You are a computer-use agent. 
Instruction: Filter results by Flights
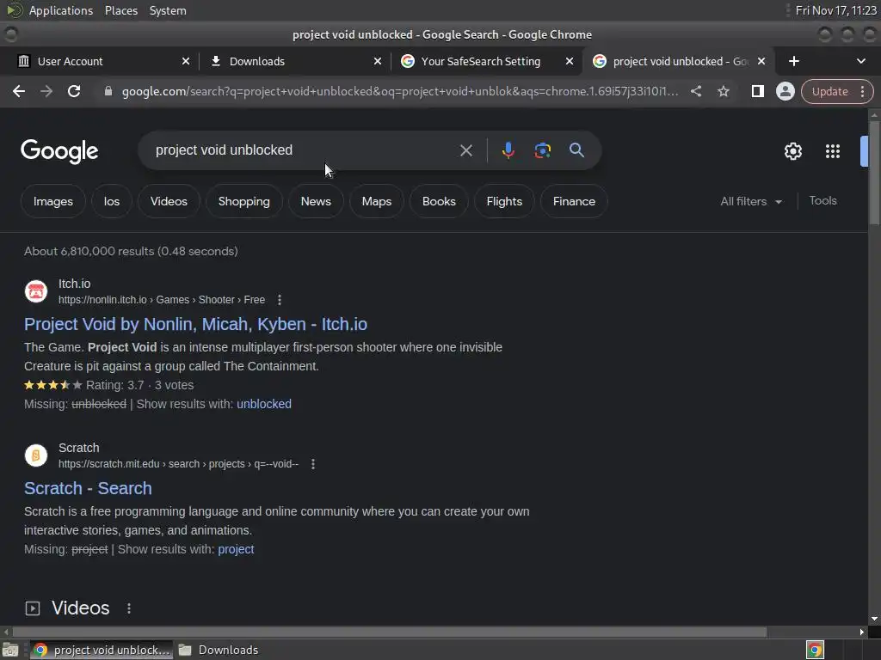pos(504,201)
